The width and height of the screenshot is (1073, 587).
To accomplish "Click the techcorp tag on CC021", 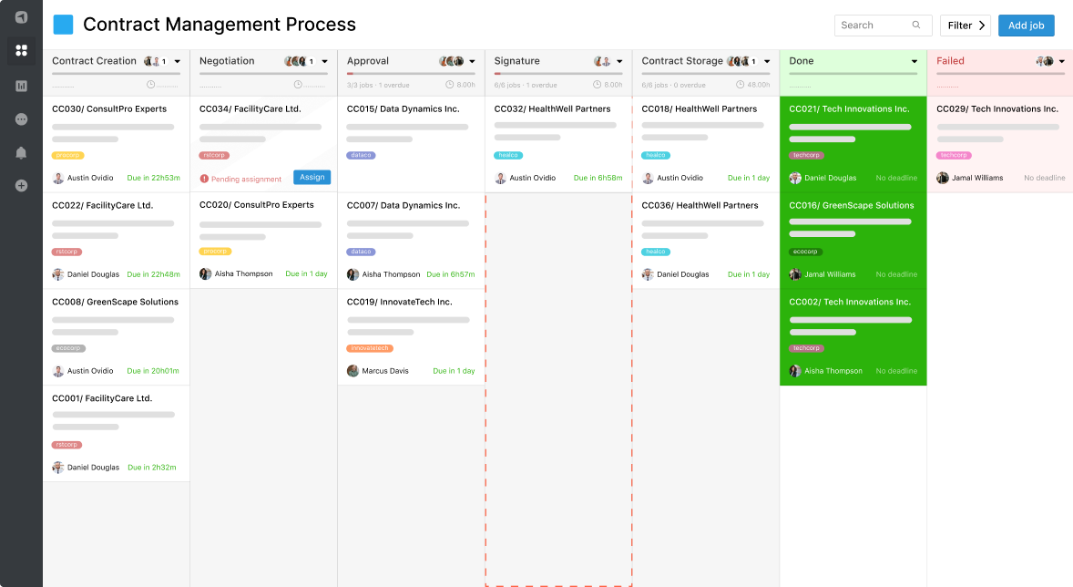I will click(806, 155).
